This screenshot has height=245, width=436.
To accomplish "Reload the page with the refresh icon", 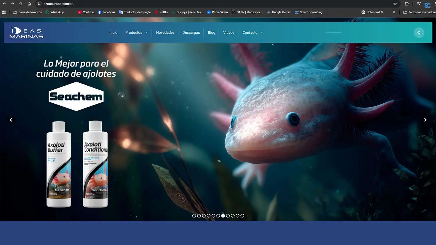I will point(21,4).
